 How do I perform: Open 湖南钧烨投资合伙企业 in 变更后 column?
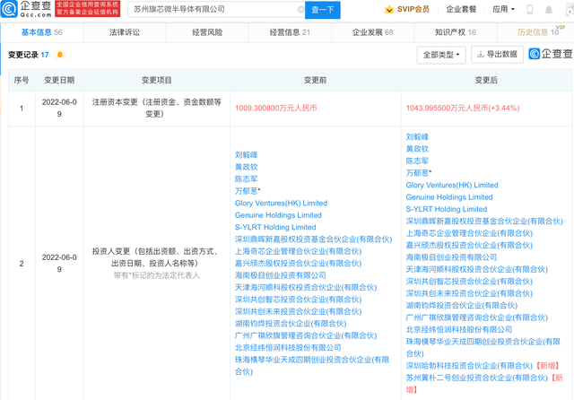462,306
